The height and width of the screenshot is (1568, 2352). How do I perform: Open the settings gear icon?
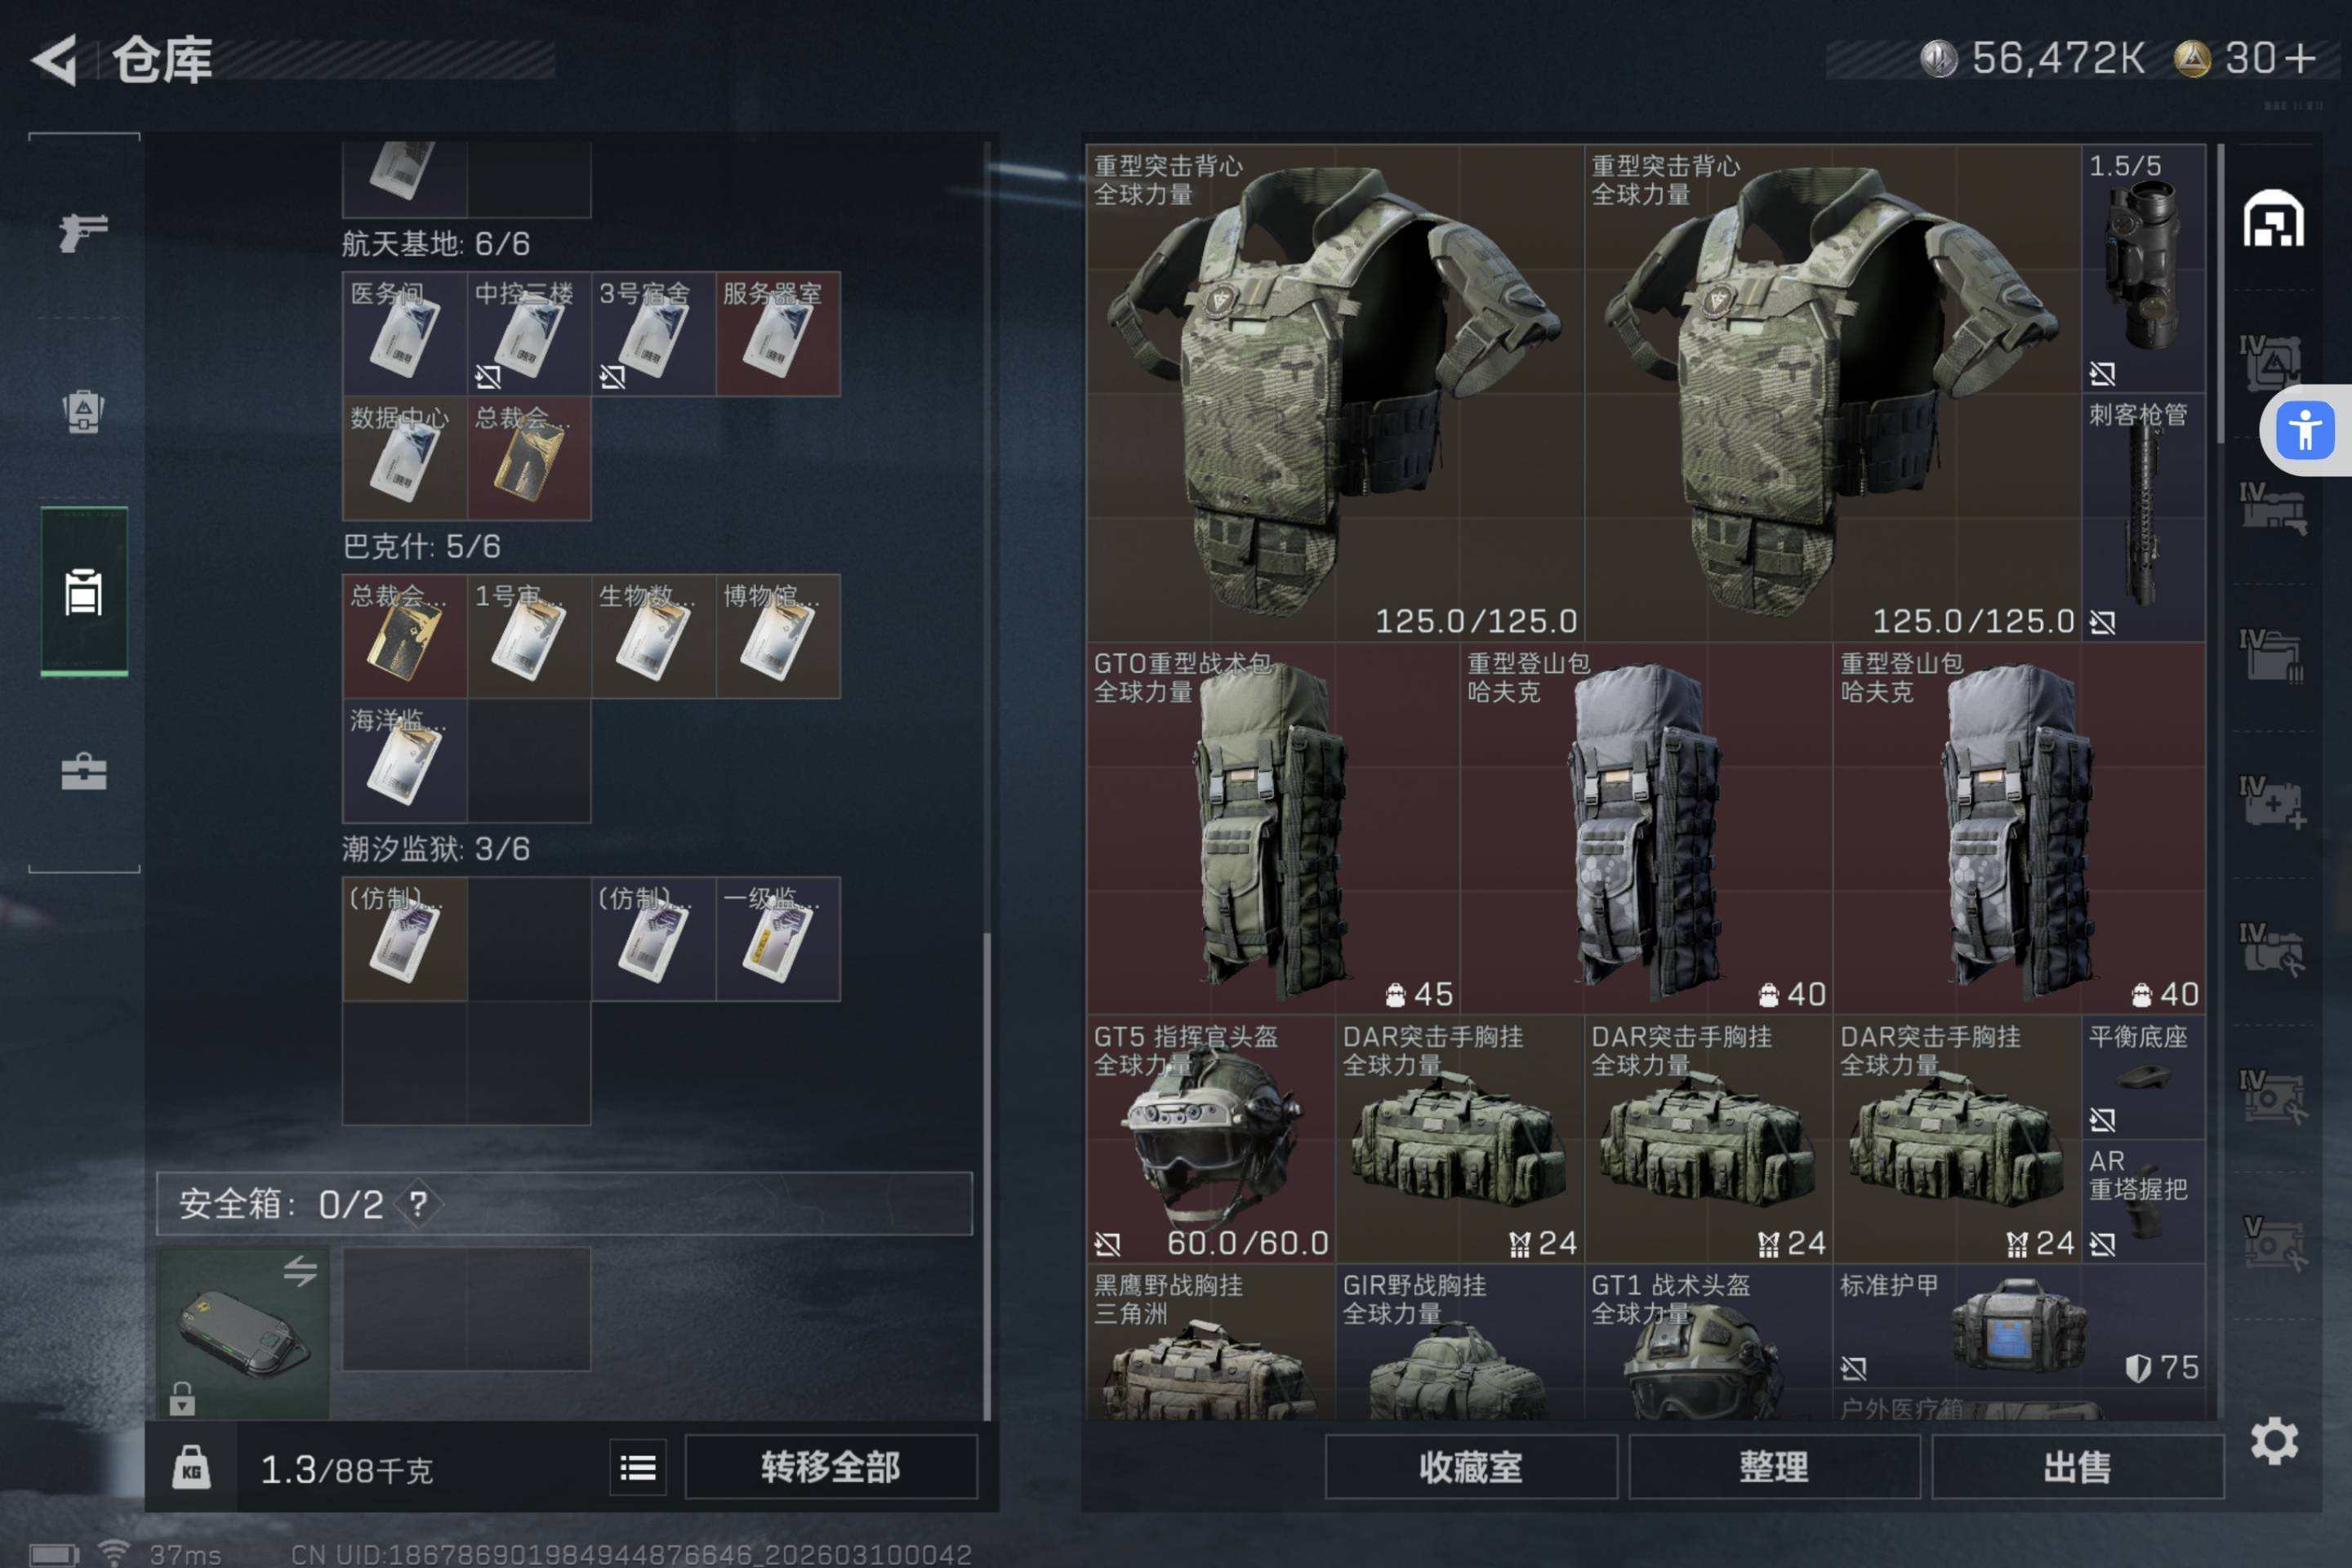tap(2274, 1441)
